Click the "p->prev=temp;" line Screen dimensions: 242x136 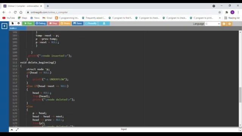tap(47, 39)
